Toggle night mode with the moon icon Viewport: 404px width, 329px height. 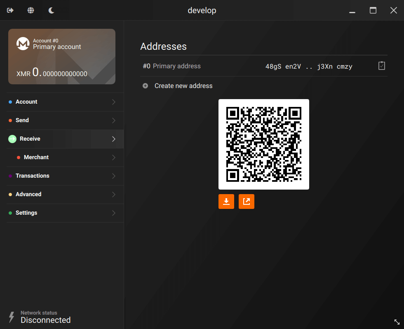[x=51, y=10]
